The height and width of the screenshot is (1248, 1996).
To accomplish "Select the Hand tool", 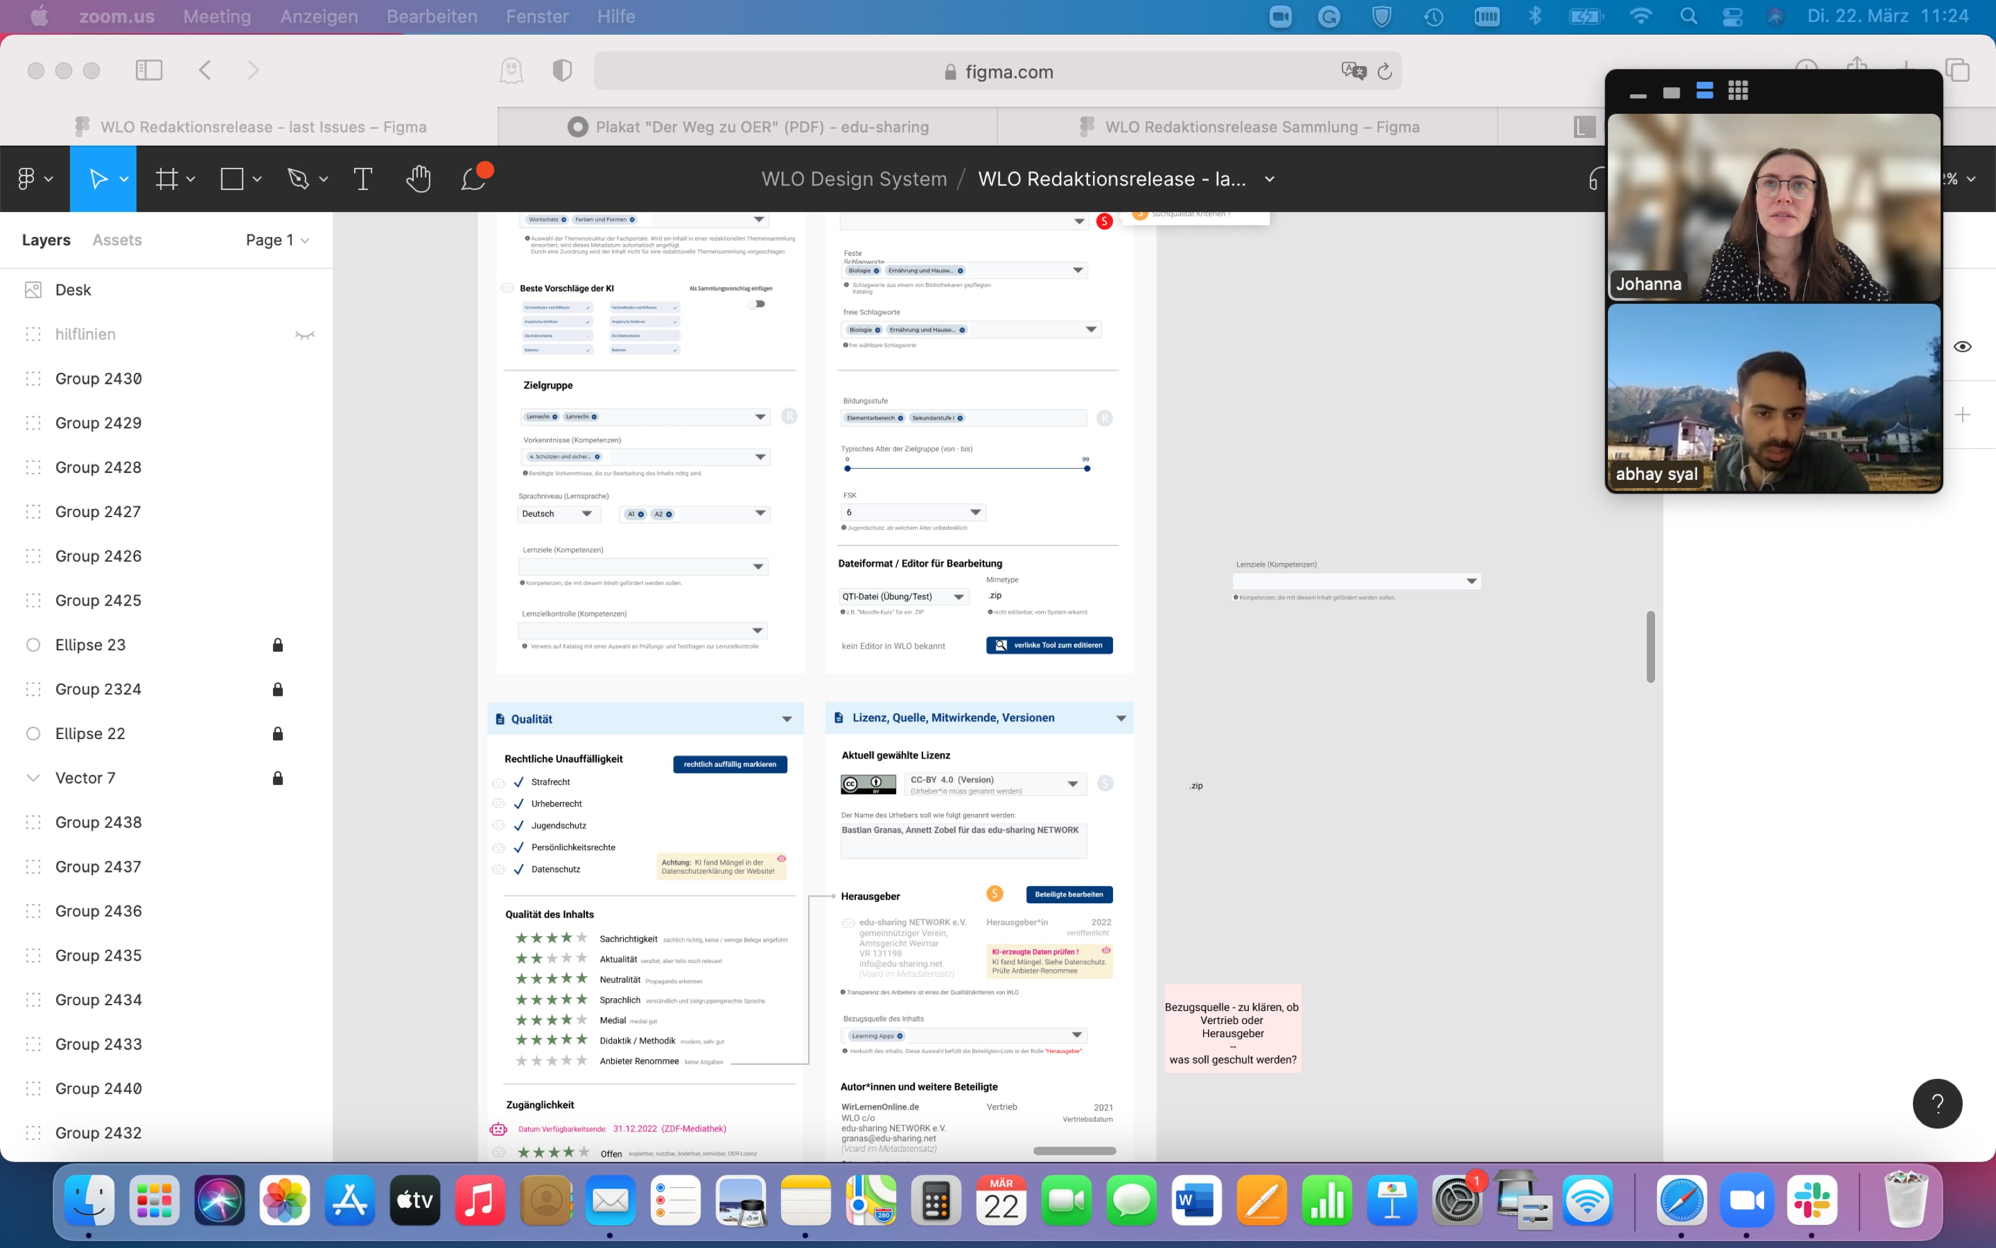I will click(x=418, y=179).
